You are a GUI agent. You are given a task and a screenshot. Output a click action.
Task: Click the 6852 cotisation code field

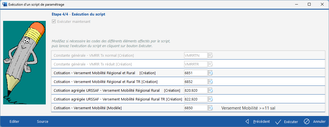tap(195, 82)
